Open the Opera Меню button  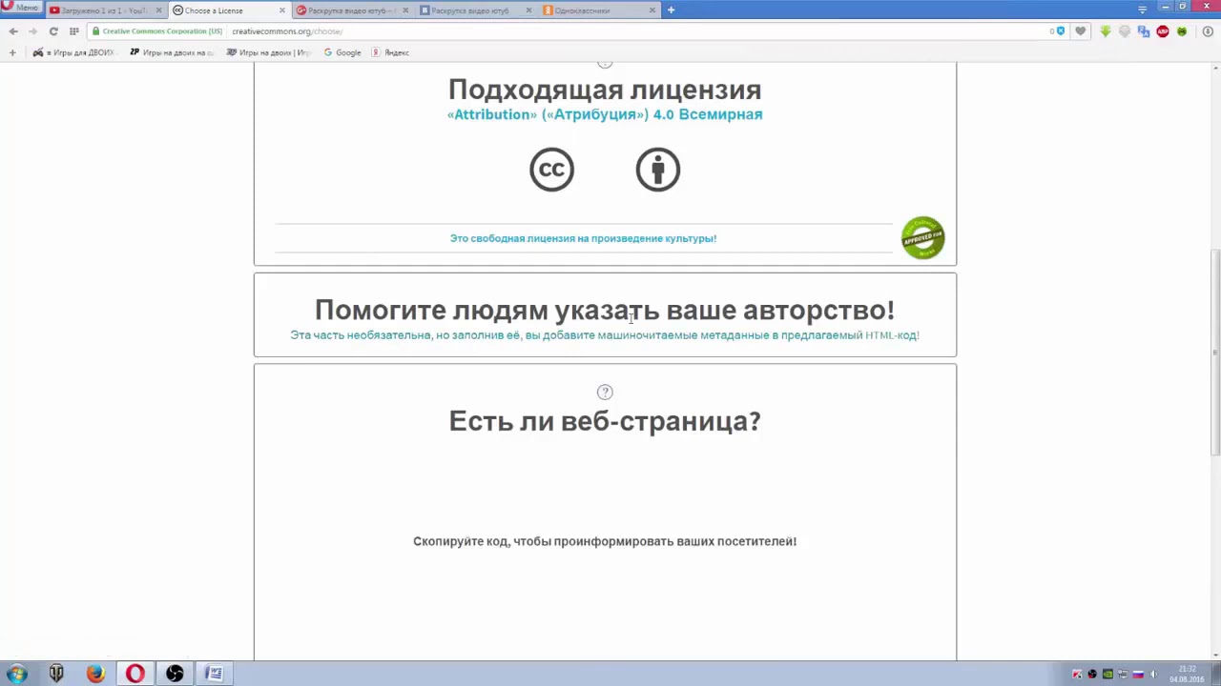tap(21, 8)
